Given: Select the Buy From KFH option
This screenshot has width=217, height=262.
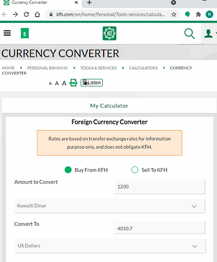Looking at the screenshot, I should point(68,170).
